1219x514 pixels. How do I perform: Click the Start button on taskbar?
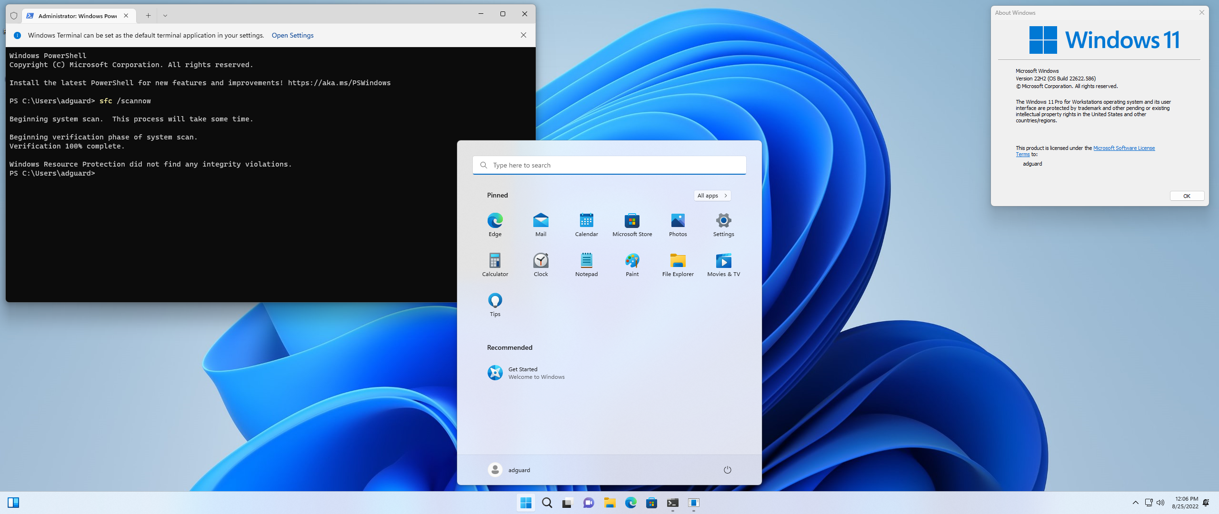click(526, 503)
